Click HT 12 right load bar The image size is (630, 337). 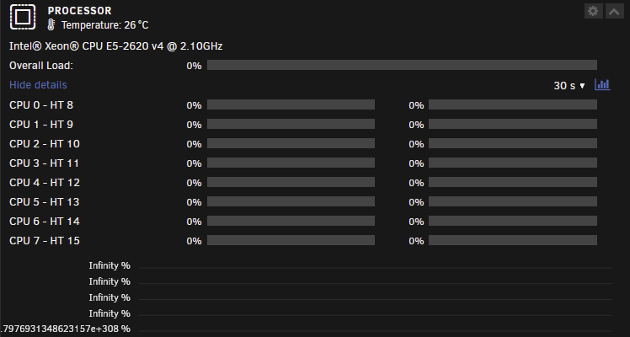(x=513, y=182)
